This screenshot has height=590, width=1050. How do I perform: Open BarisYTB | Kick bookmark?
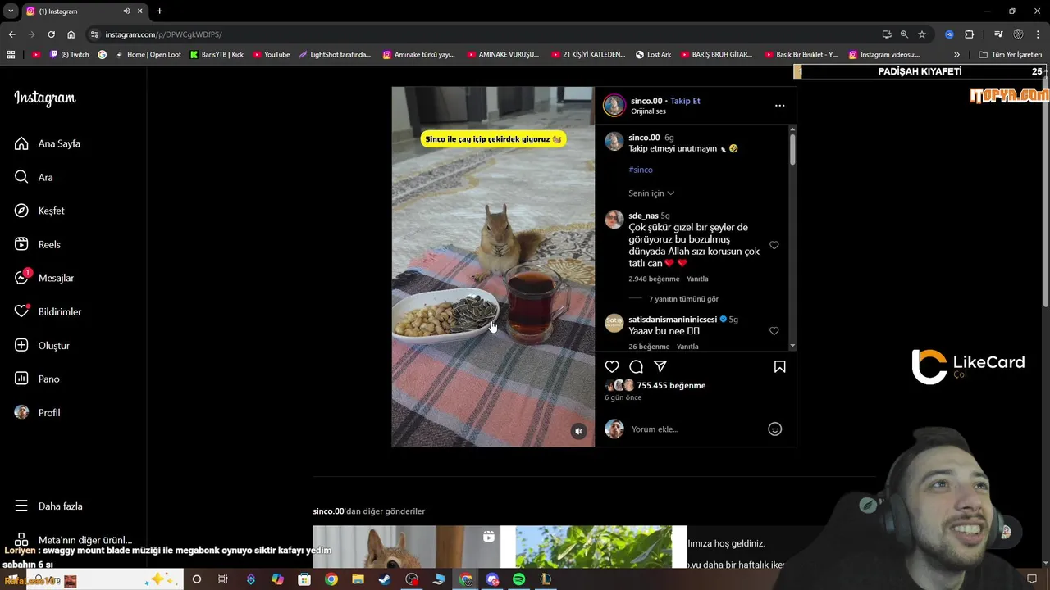pyautogui.click(x=217, y=55)
